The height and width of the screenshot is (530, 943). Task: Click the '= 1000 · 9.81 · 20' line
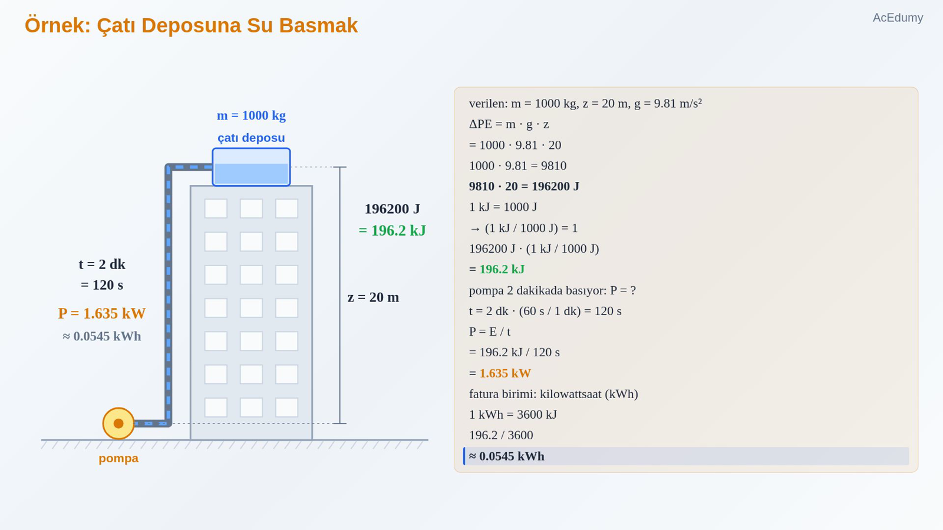click(x=515, y=145)
